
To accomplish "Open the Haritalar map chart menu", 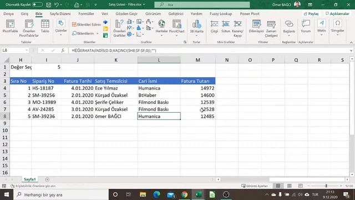I will pos(161,28).
